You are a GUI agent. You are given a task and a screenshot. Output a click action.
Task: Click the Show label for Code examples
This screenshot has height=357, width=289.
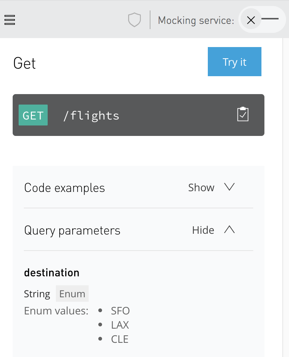pyautogui.click(x=201, y=187)
